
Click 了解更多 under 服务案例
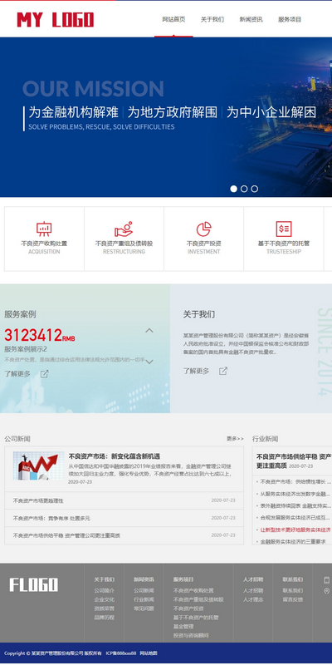click(17, 373)
